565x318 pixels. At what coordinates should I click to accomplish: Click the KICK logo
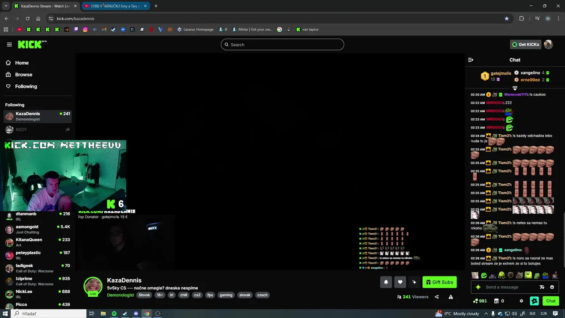tap(32, 44)
